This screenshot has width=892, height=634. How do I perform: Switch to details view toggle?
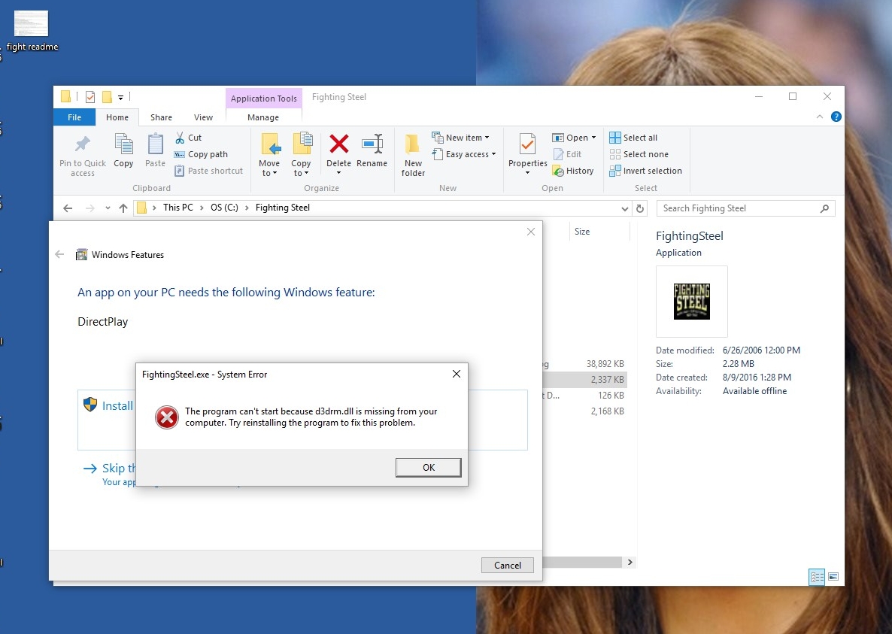(816, 577)
